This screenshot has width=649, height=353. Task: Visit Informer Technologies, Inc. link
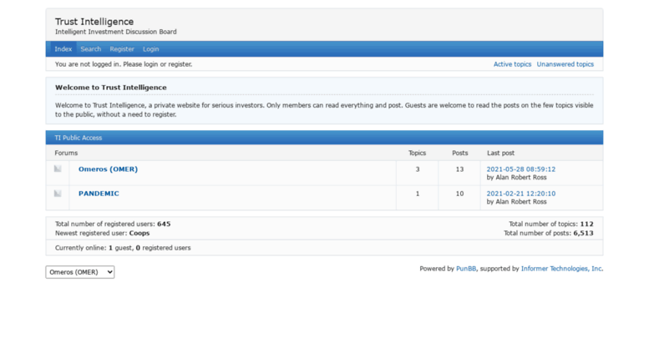point(561,269)
